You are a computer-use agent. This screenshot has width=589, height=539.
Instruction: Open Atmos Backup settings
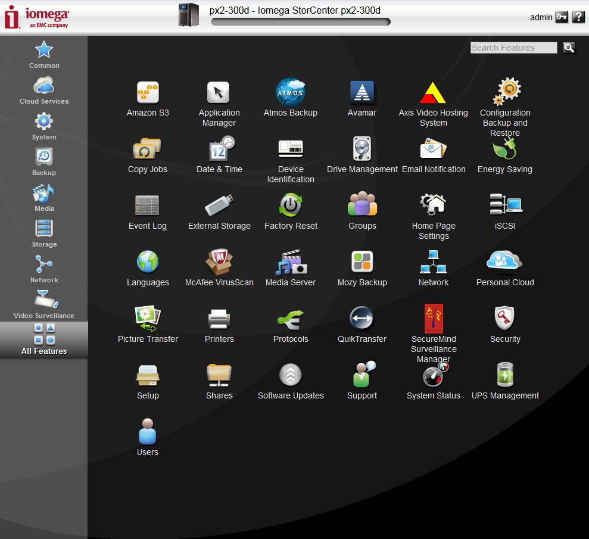[291, 98]
